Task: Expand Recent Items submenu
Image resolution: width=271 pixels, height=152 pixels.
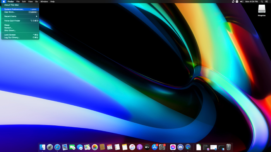Action: (20, 16)
